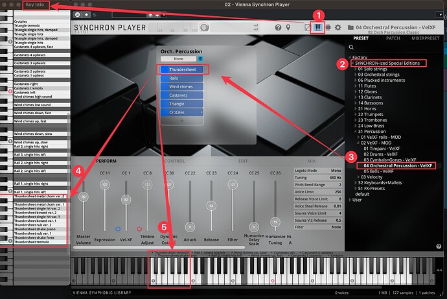Click the search magnifier in preset browser
Viewport: 447px width, 299px height.
point(351,47)
